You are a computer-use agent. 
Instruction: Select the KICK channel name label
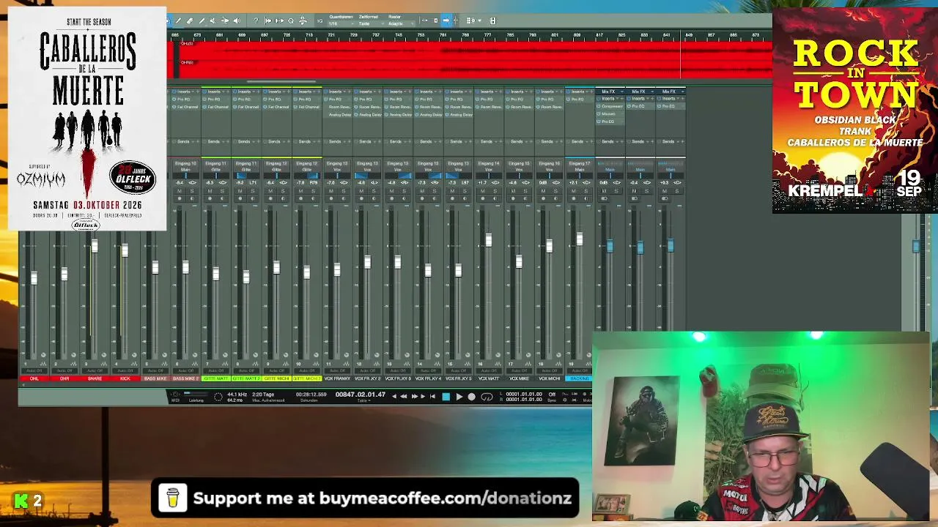coord(125,378)
